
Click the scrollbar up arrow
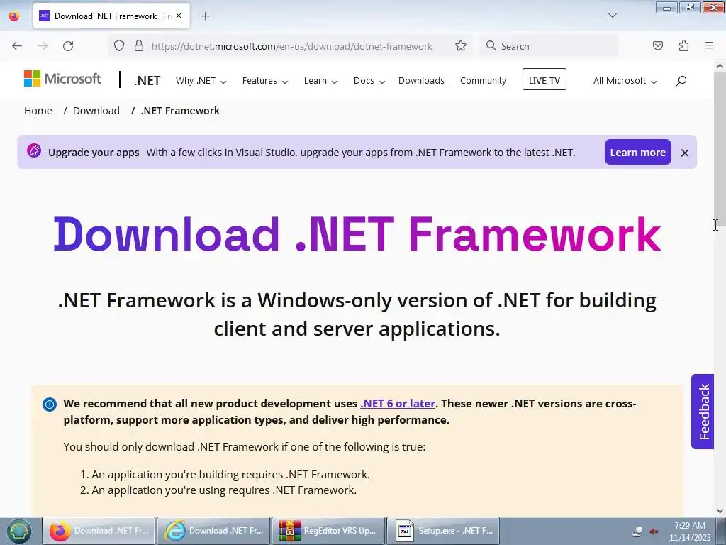(720, 66)
